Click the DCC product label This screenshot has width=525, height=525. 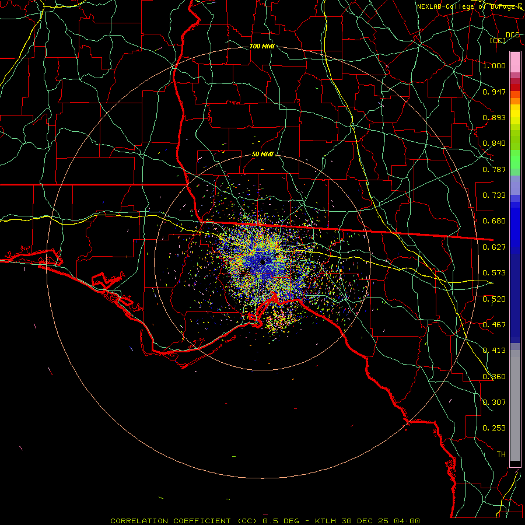[513, 35]
